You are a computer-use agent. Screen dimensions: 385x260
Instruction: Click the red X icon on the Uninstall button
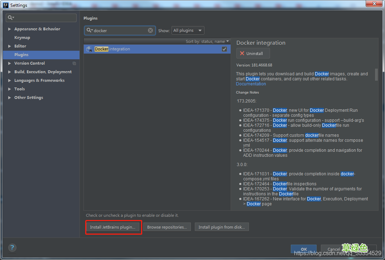point(242,53)
